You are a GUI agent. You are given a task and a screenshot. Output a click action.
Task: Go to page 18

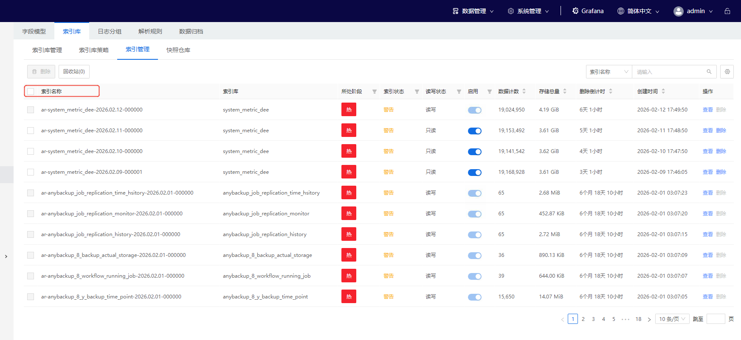(638, 319)
